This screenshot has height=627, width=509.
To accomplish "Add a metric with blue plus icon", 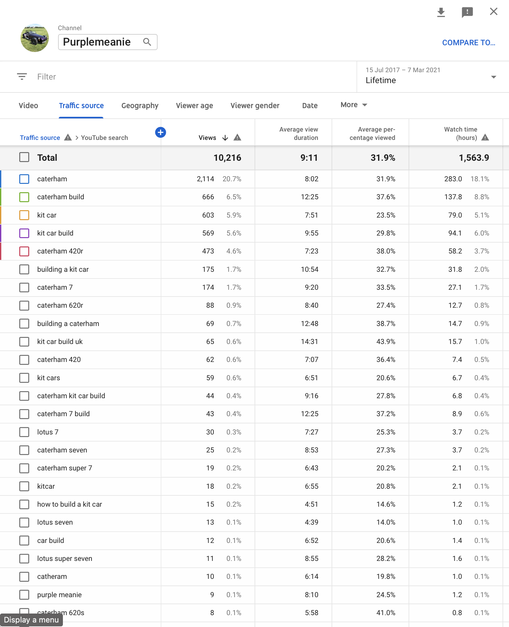I will click(x=160, y=132).
